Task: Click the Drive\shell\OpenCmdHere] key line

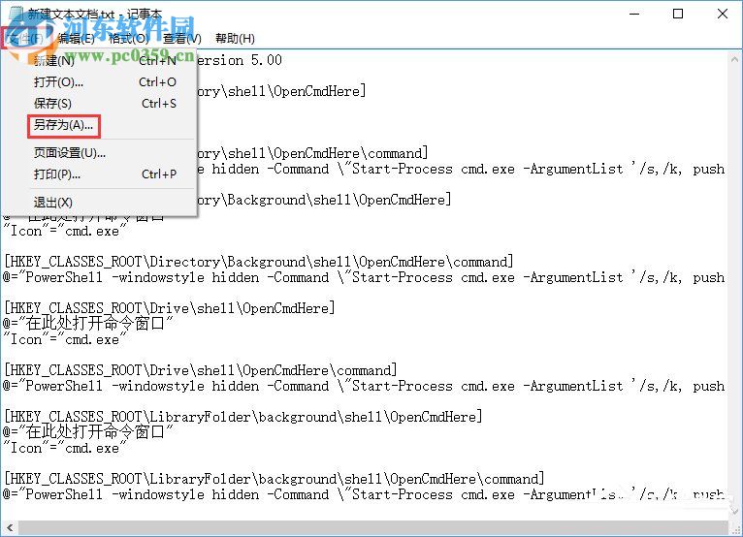Action: (170, 308)
